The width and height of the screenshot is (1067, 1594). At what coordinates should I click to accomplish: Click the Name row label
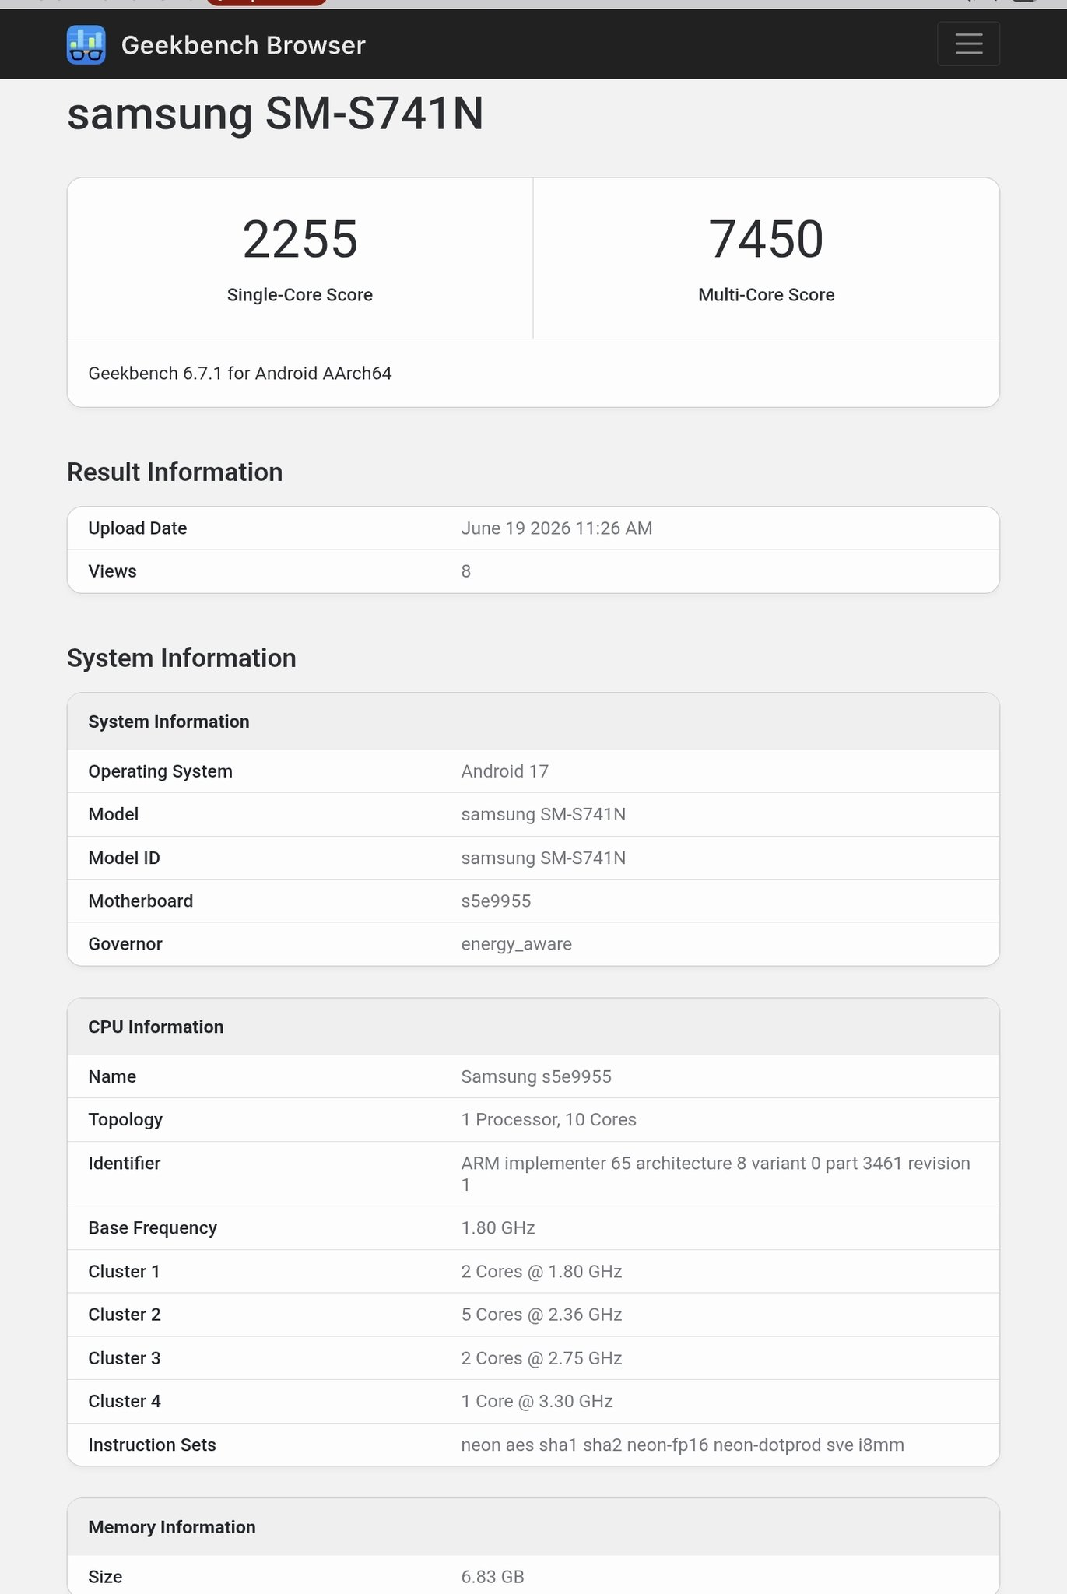(x=112, y=1076)
